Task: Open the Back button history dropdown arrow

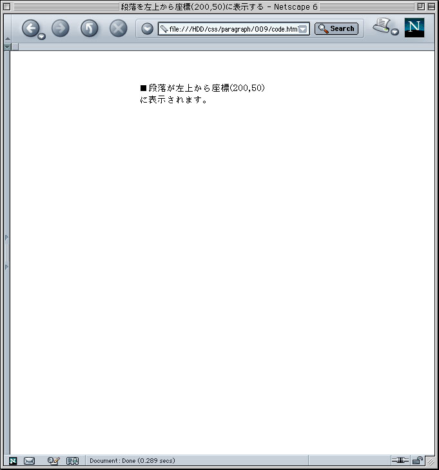Action: point(42,37)
